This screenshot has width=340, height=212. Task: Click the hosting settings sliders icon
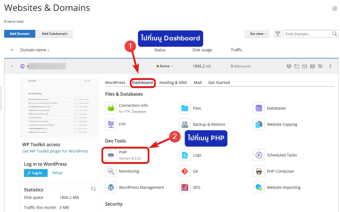pyautogui.click(x=320, y=66)
